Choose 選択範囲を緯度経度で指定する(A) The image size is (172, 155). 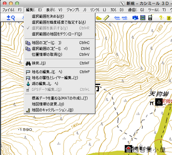coord(59,22)
